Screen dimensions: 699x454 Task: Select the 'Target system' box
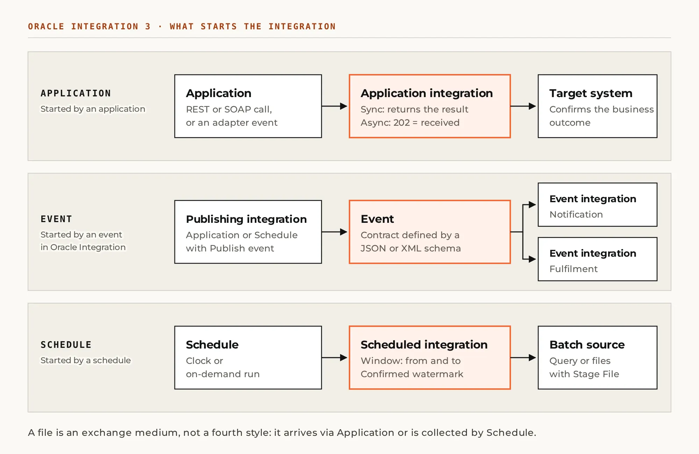[x=598, y=106]
